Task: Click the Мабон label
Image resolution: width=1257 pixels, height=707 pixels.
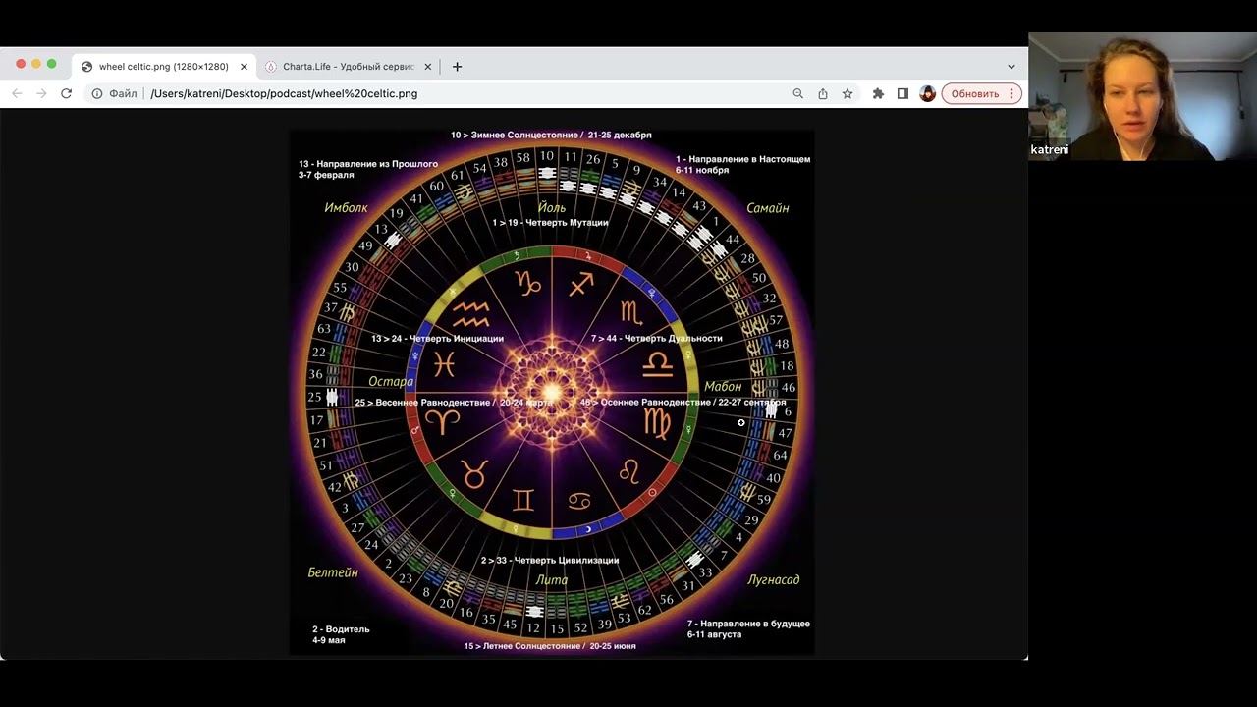Action: pos(723,387)
